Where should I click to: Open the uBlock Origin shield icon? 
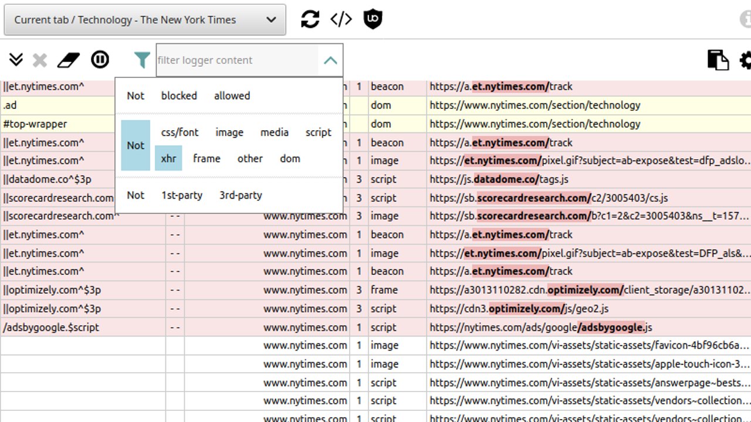click(373, 19)
